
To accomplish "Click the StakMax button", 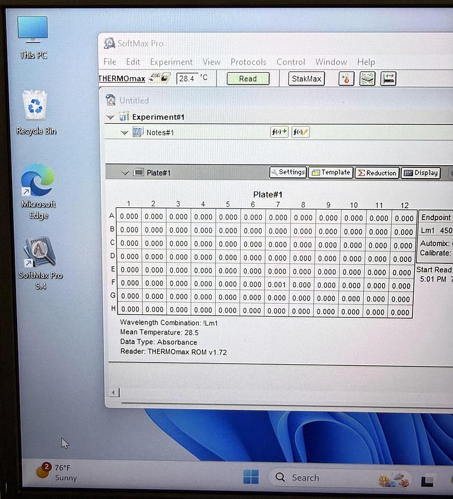I will (306, 79).
